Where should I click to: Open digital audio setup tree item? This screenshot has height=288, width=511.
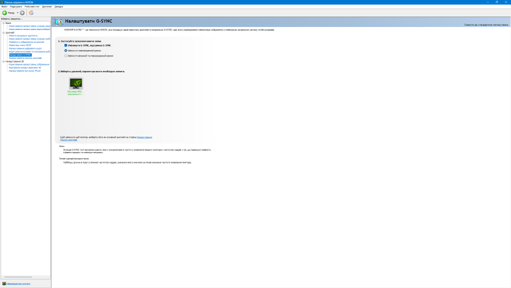[x=25, y=48]
